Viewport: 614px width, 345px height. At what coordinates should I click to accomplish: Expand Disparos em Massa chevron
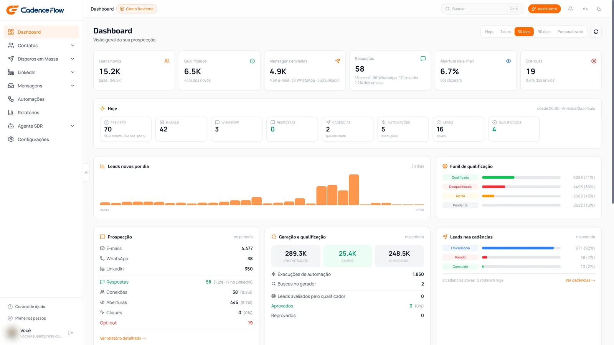click(73, 59)
